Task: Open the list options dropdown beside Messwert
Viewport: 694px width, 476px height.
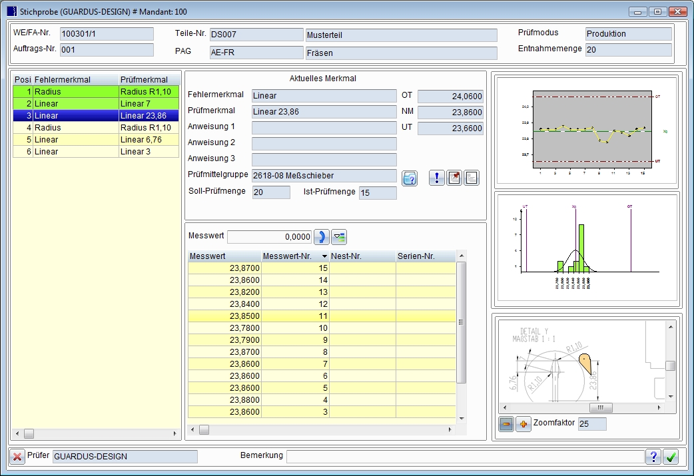Action: 339,236
